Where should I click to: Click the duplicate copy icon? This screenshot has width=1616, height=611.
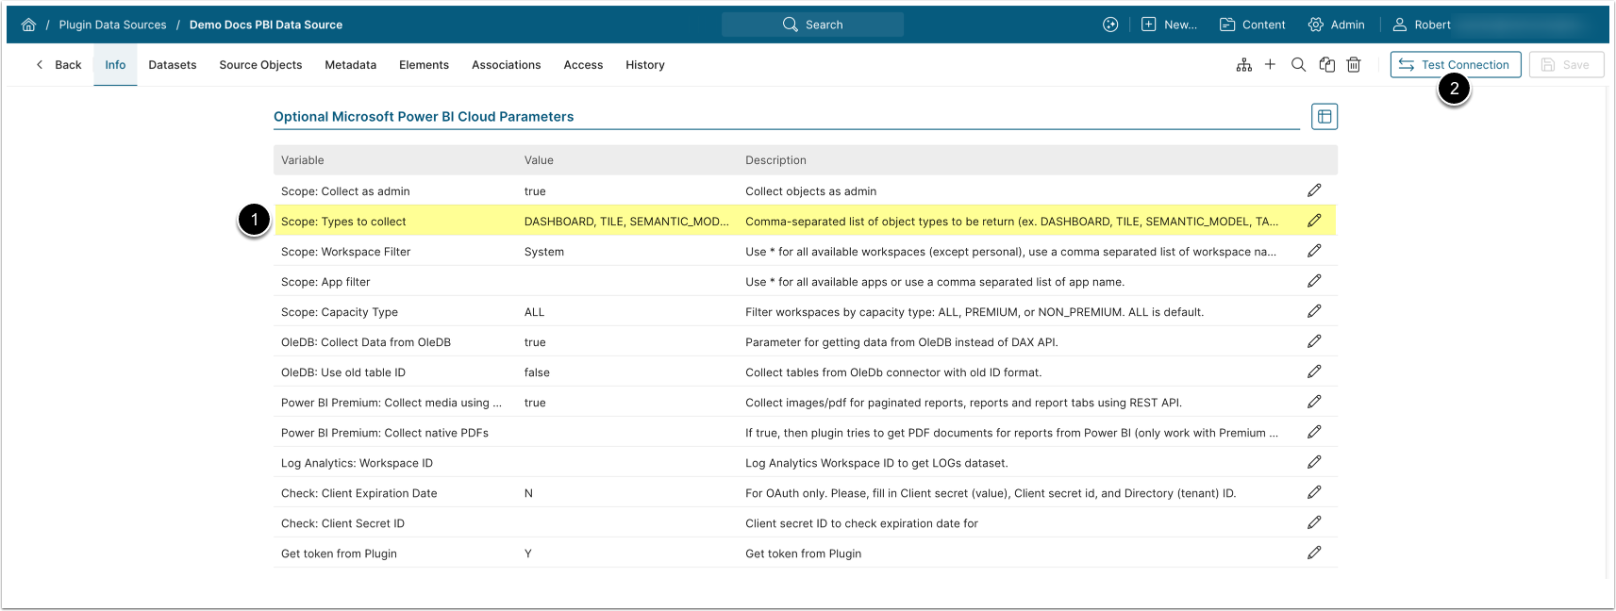coord(1326,65)
